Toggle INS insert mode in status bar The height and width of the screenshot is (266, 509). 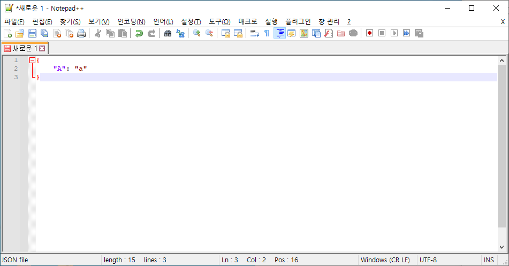[489, 260]
